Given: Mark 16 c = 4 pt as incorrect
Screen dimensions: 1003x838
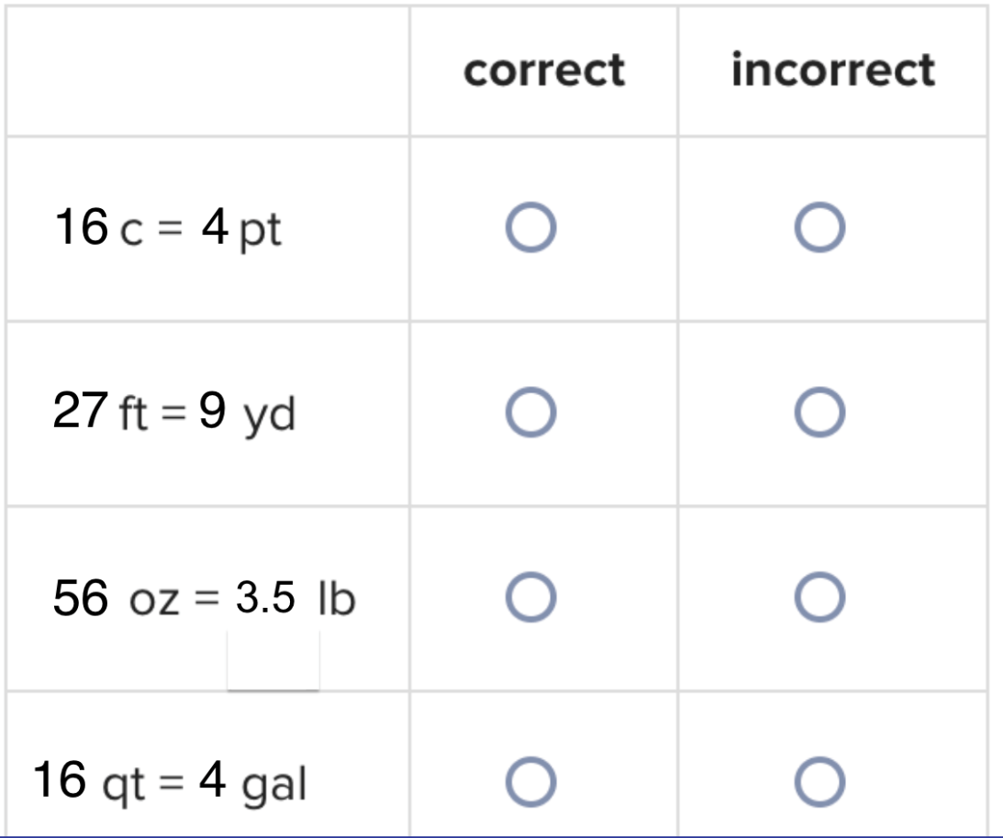Looking at the screenshot, I should tap(819, 227).
